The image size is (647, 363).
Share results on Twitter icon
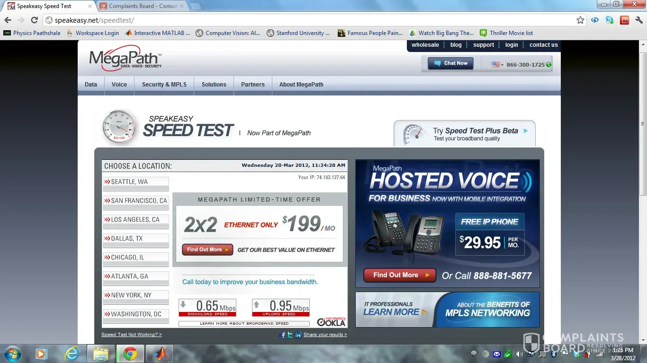[290, 335]
